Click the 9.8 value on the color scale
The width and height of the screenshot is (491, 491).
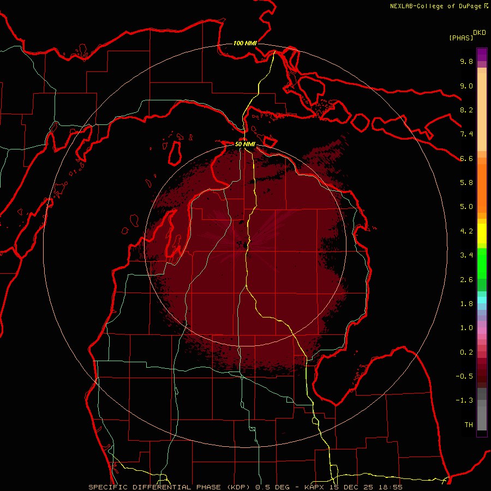point(466,61)
